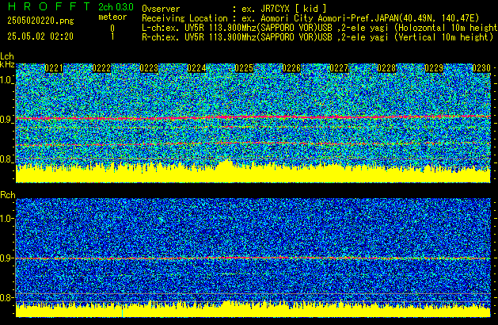
Task: Click the Lch 1.0 frequency axis label
Action: pyautogui.click(x=6, y=80)
